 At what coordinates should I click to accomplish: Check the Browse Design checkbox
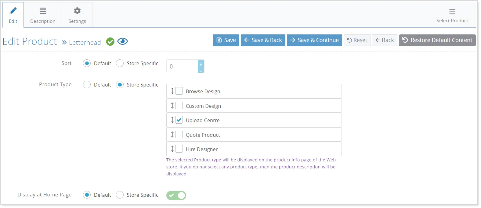[x=179, y=91]
